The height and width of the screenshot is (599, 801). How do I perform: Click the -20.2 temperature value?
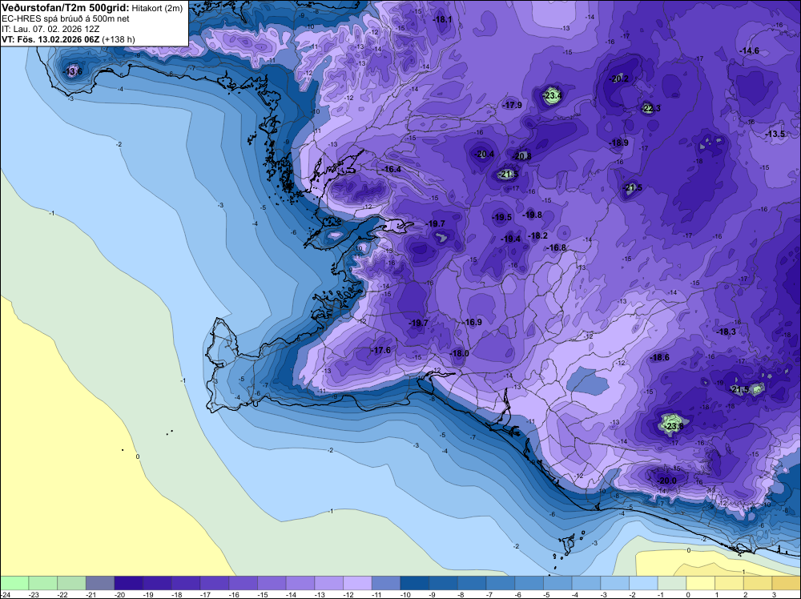coord(619,78)
